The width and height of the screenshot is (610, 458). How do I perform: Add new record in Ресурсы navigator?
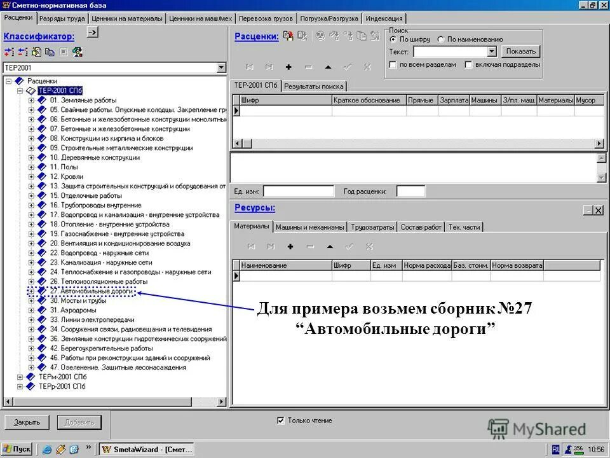[x=290, y=247]
